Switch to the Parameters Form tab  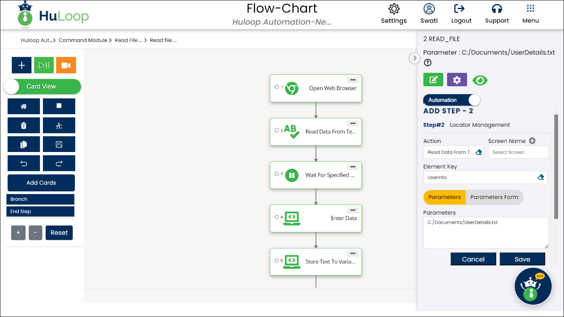coord(494,197)
